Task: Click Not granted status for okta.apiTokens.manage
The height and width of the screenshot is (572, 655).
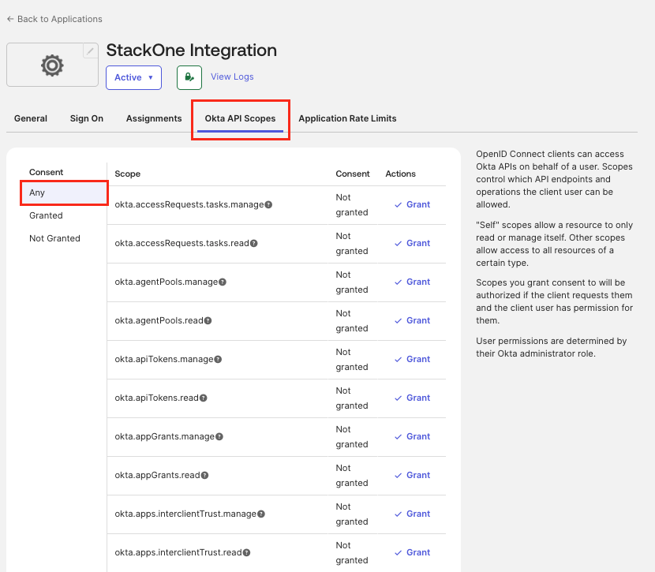Action: (352, 359)
